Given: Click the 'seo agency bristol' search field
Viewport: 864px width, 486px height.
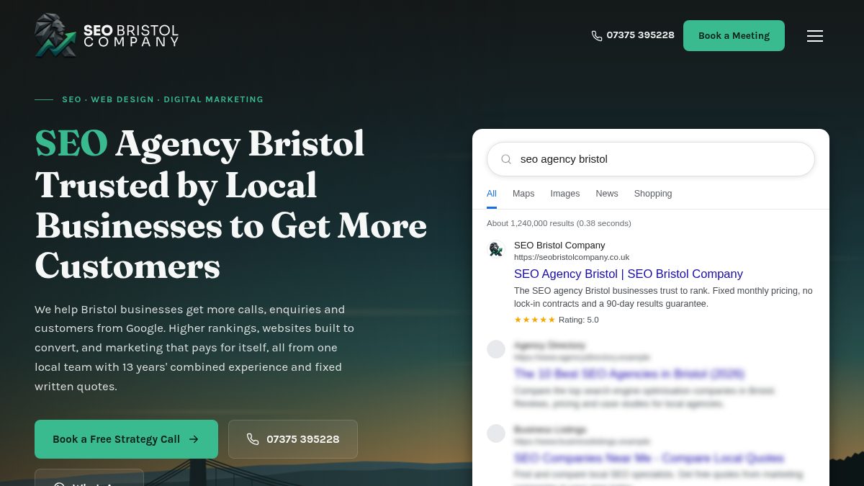Looking at the screenshot, I should (651, 159).
